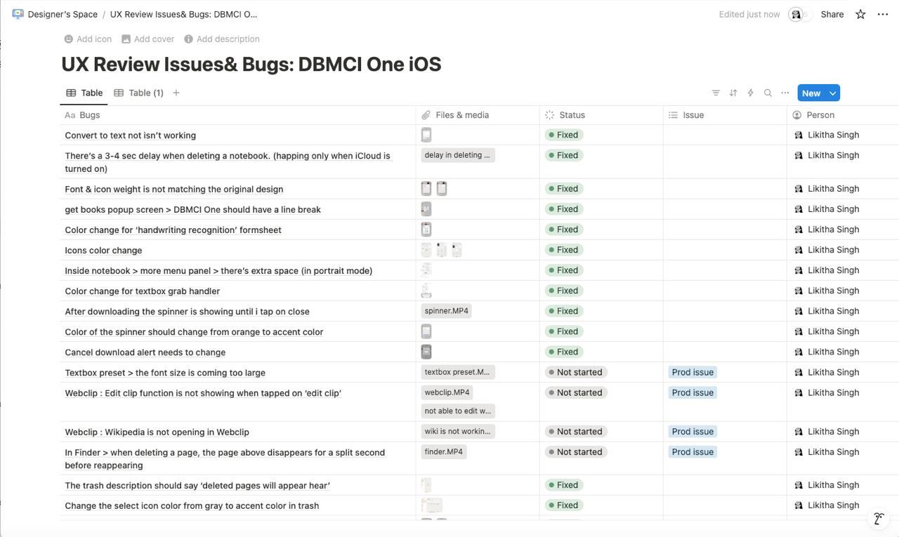The width and height of the screenshot is (899, 537).
Task: Open page options menu at top right
Action: 883,14
